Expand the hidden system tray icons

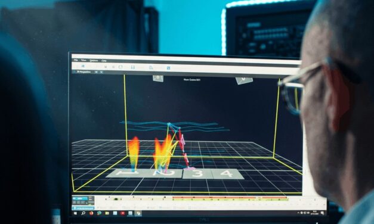coord(298,213)
